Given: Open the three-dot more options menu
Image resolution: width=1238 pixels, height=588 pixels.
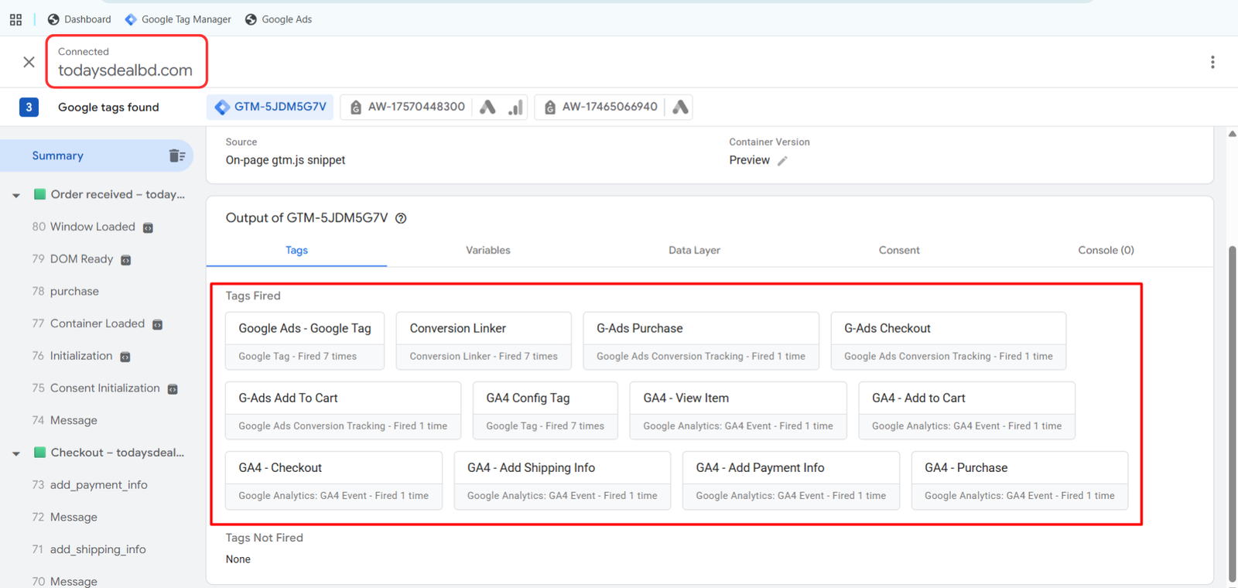Looking at the screenshot, I should pos(1212,62).
